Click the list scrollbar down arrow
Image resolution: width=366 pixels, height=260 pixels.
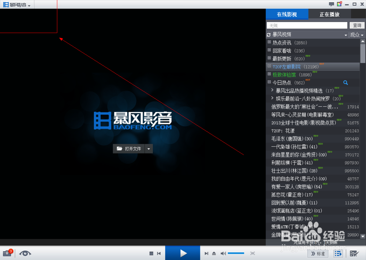[363, 236]
